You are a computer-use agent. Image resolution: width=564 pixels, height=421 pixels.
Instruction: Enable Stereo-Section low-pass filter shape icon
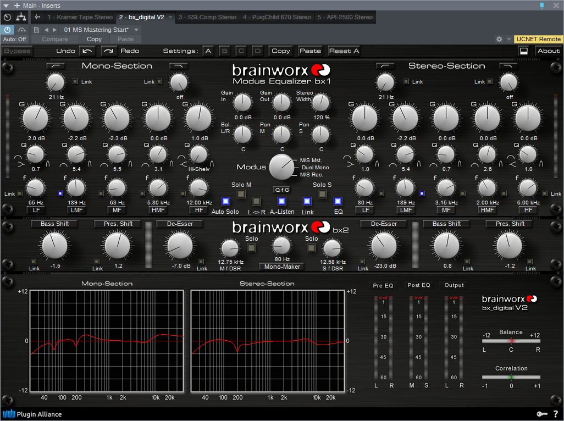(508, 66)
